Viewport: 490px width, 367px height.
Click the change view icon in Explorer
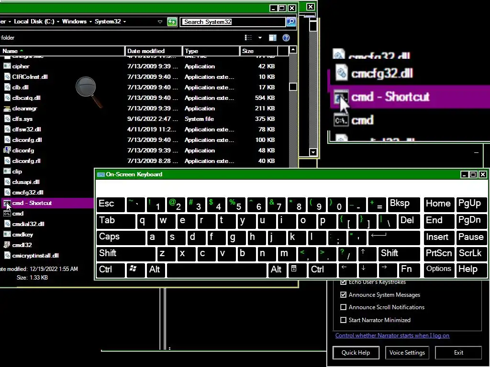point(248,38)
